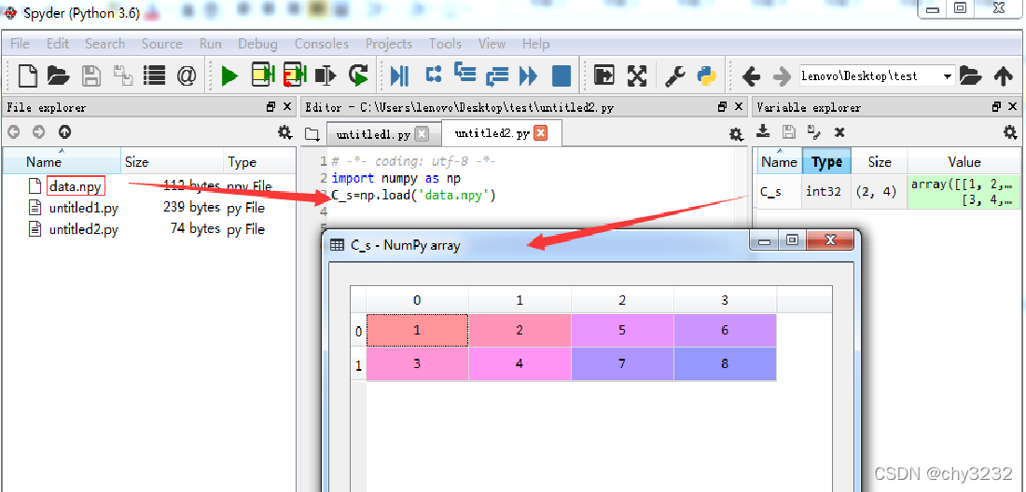The image size is (1026, 492).
Task: Select untitled1.py in File explorer
Action: (x=84, y=208)
